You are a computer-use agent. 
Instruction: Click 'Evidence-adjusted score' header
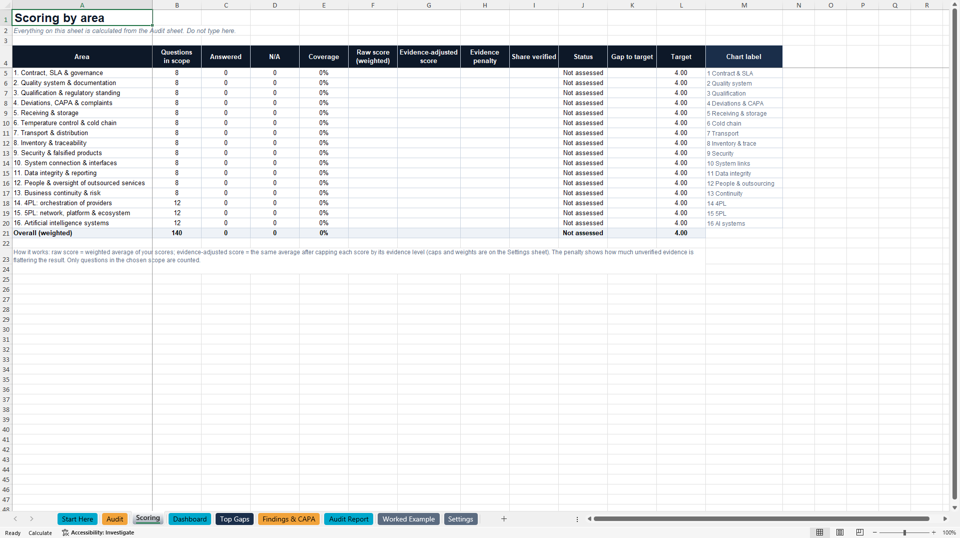pyautogui.click(x=429, y=57)
